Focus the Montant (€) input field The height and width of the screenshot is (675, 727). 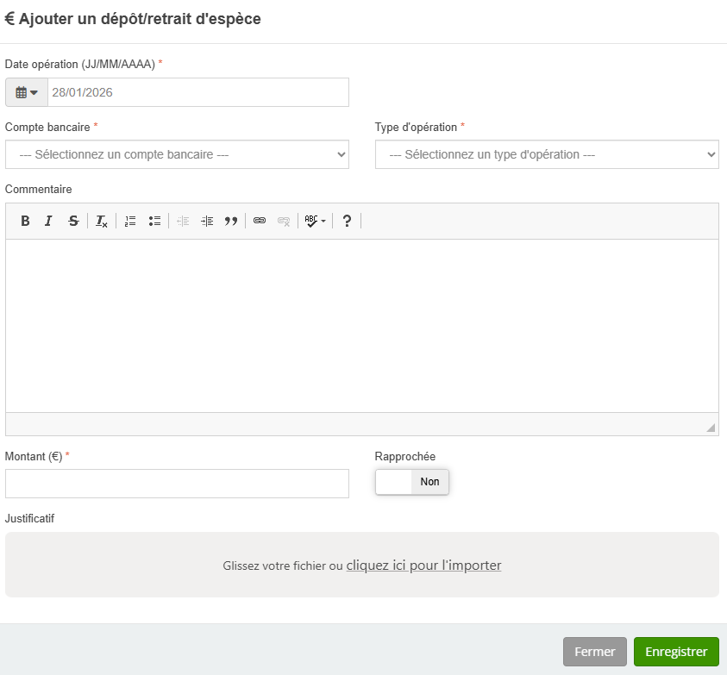pos(177,484)
